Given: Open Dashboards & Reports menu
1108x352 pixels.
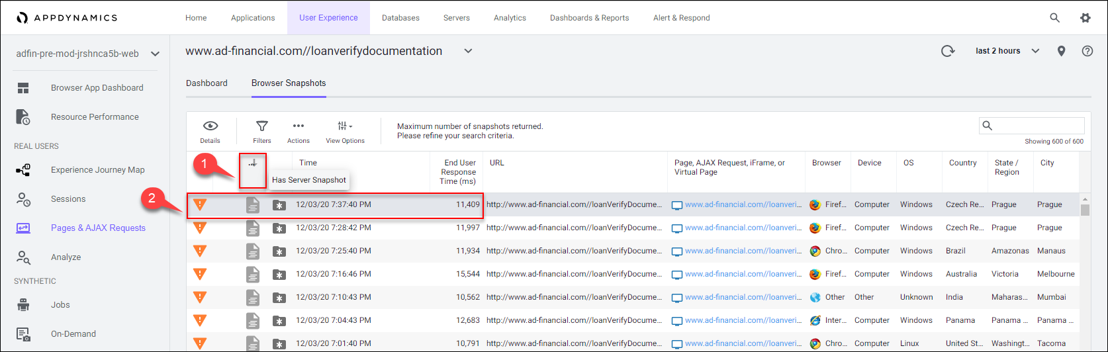Looking at the screenshot, I should pos(590,18).
